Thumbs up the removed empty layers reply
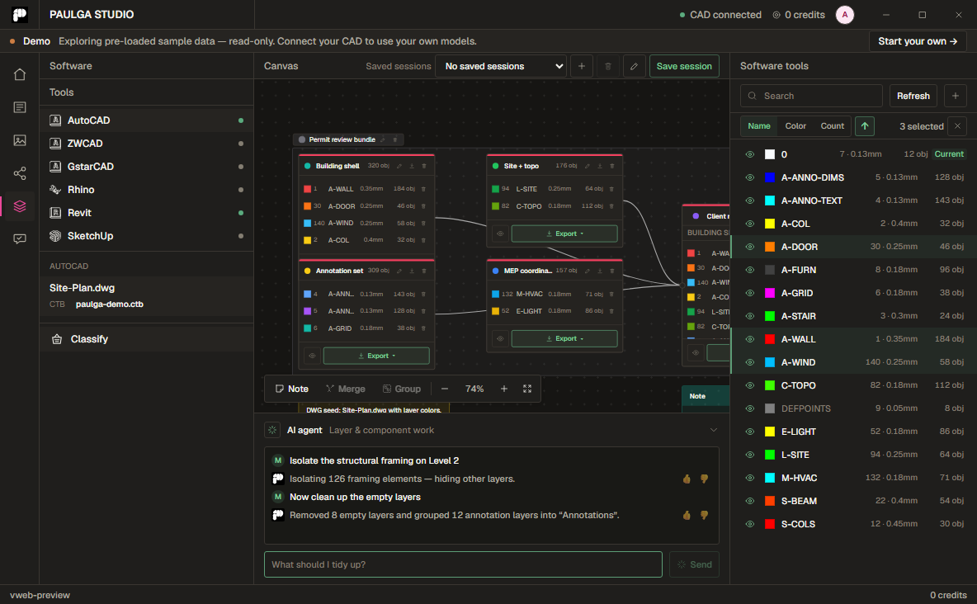Image resolution: width=977 pixels, height=604 pixels. (x=687, y=516)
